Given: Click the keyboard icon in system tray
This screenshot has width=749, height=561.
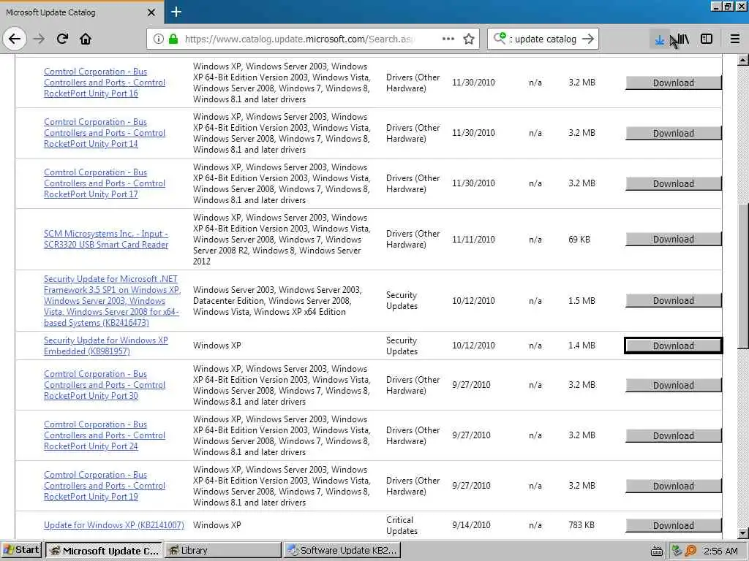Looking at the screenshot, I should point(657,551).
